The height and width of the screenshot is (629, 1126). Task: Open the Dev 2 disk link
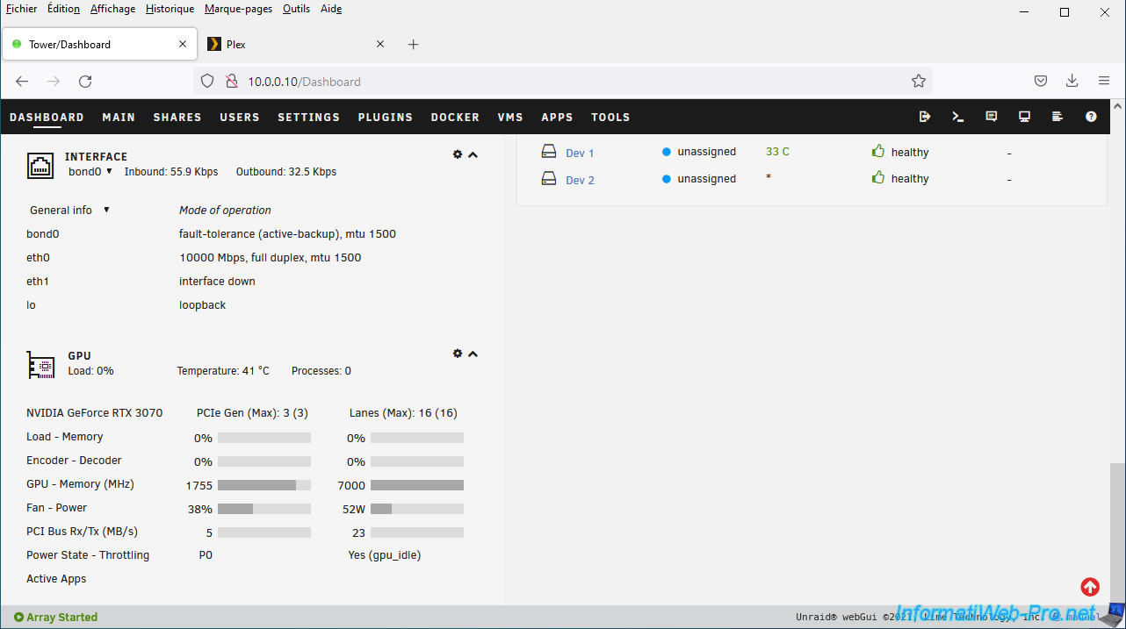click(580, 181)
